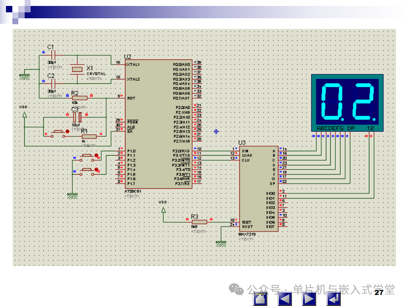Go to previous slide arrow button

tap(285, 299)
